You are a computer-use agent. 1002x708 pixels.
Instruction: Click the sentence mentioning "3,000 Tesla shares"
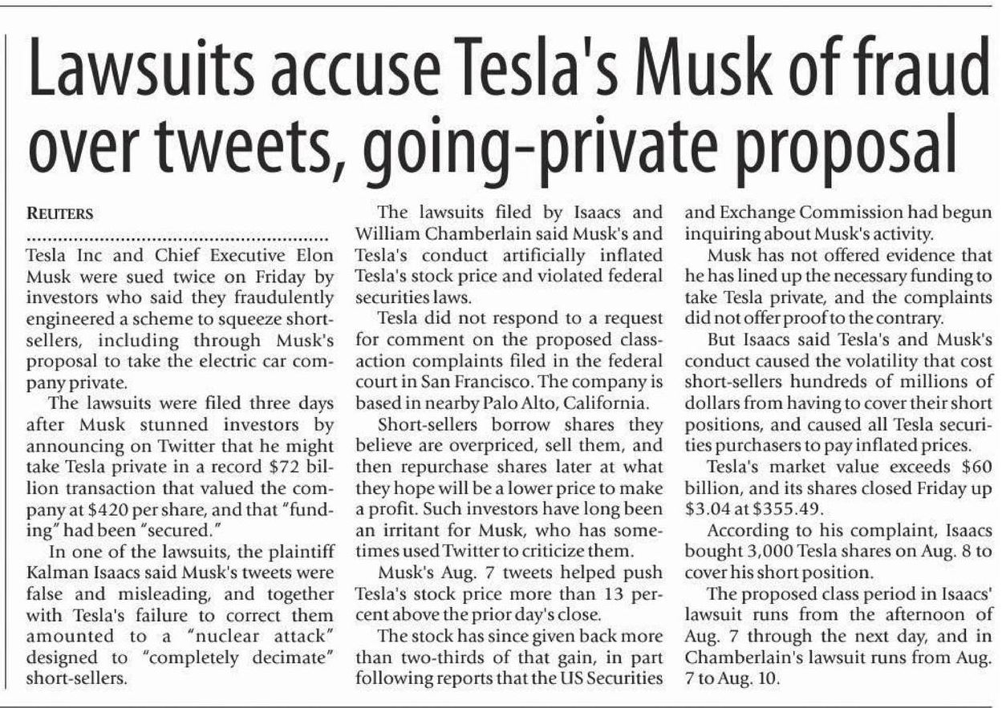click(x=838, y=551)
